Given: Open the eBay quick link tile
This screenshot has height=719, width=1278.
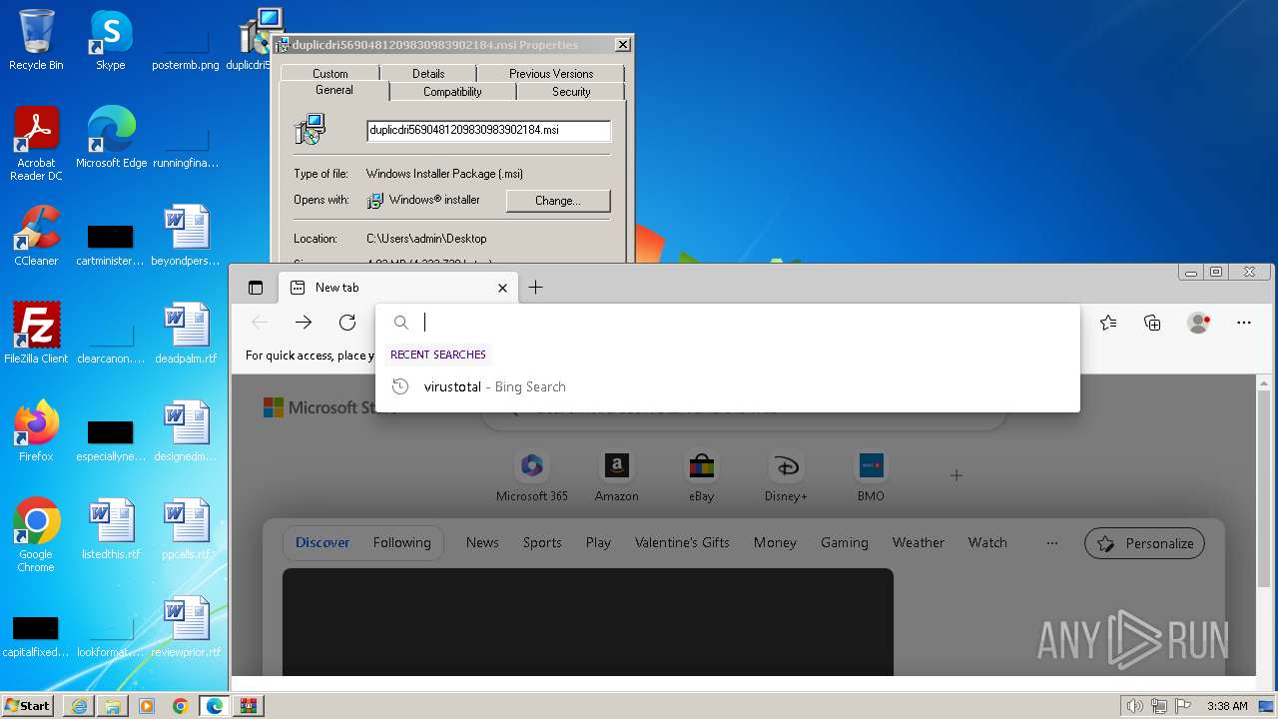Looking at the screenshot, I should pos(702,476).
